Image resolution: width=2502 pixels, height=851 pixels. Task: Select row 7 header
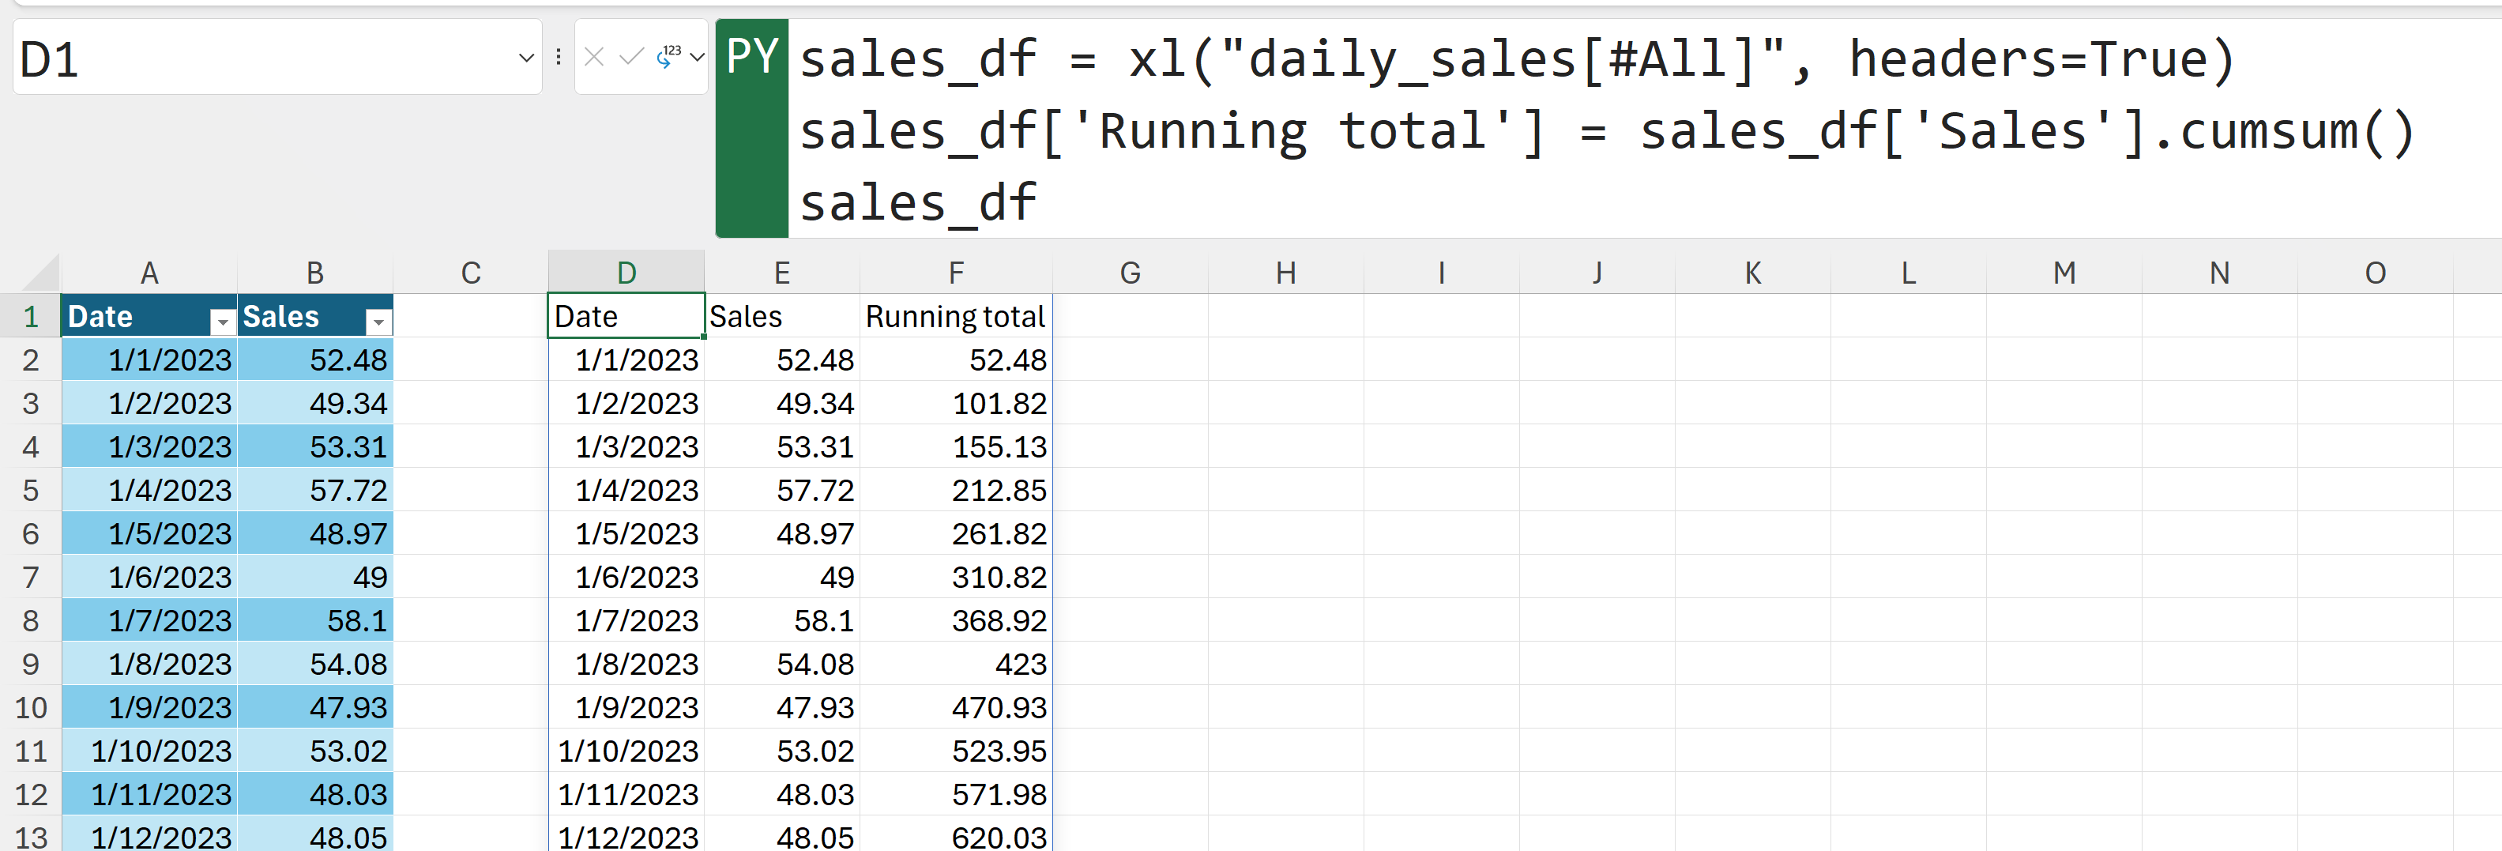pyautogui.click(x=30, y=577)
